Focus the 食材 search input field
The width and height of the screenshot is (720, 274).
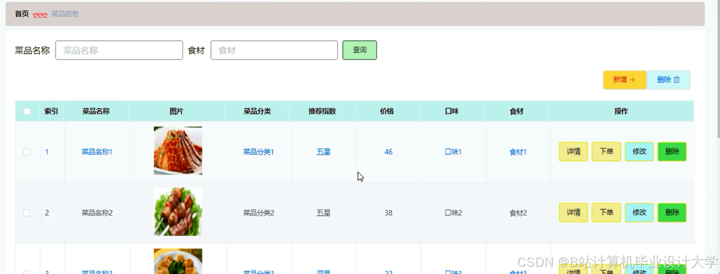274,50
